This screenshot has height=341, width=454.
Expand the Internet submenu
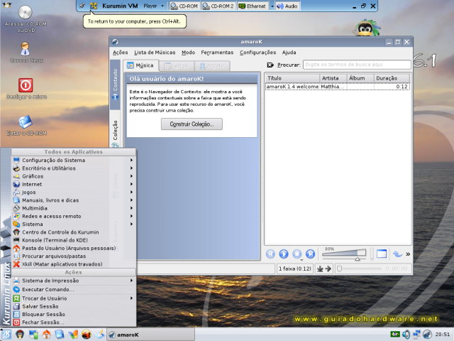74,184
